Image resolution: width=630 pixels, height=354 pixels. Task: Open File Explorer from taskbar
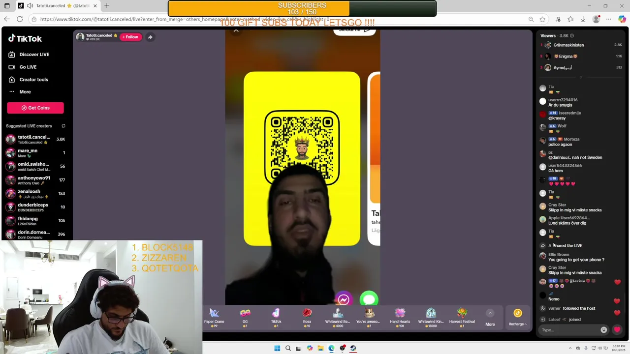point(320,348)
